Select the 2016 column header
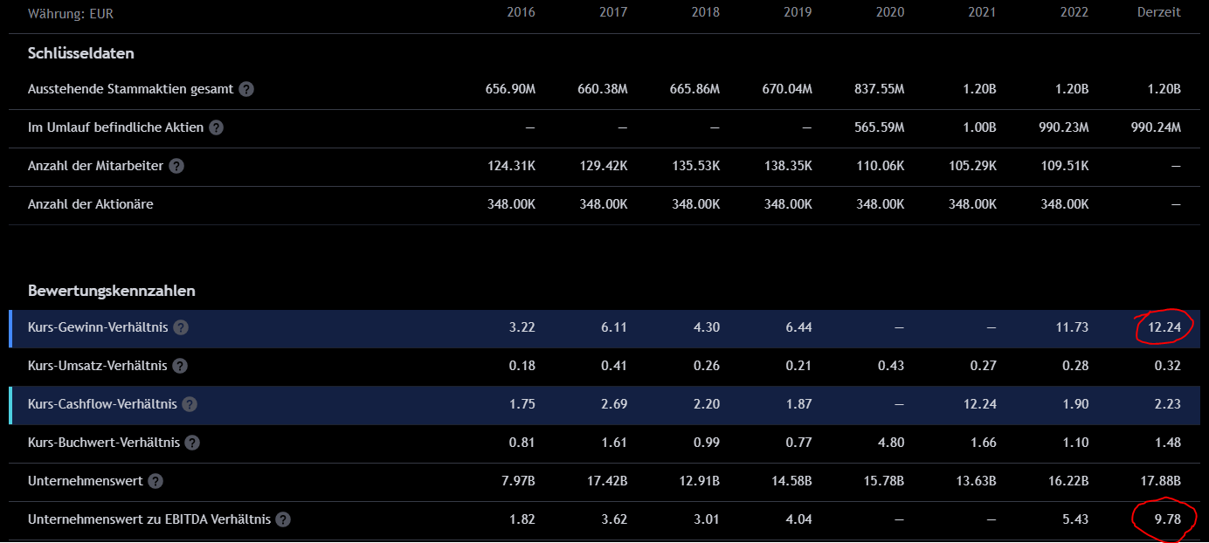Viewport: 1209px width, 543px height. [521, 13]
